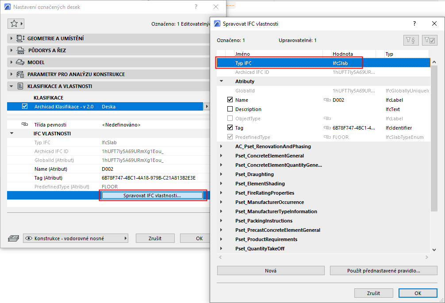445x303 pixels.
Task: Expand Pset_FireRatingProperties property set
Action: coord(221,193)
